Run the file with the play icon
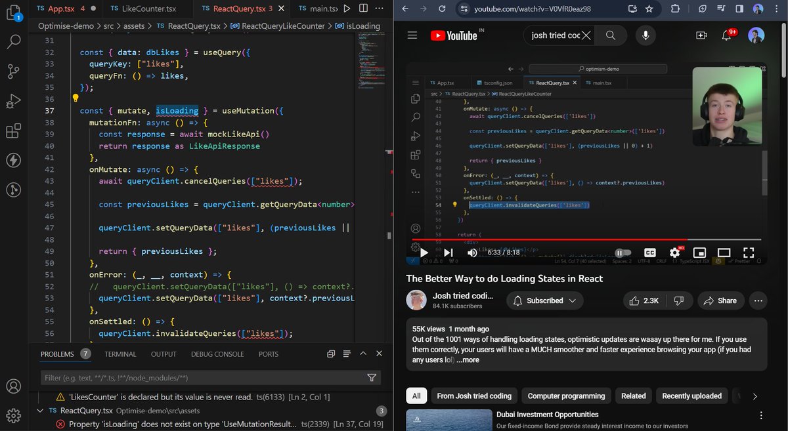This screenshot has height=431, width=788. [x=347, y=9]
